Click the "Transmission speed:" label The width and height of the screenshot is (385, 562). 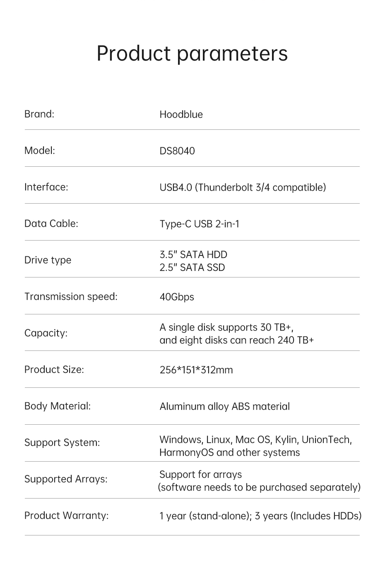point(71,297)
